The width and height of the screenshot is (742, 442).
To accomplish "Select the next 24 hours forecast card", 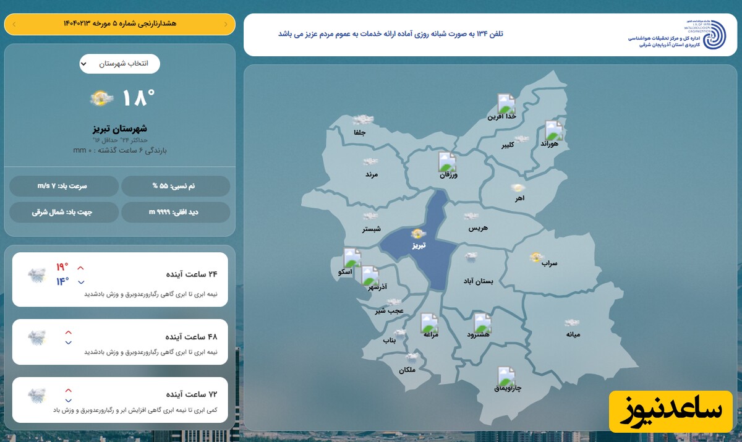I will pyautogui.click(x=120, y=279).
